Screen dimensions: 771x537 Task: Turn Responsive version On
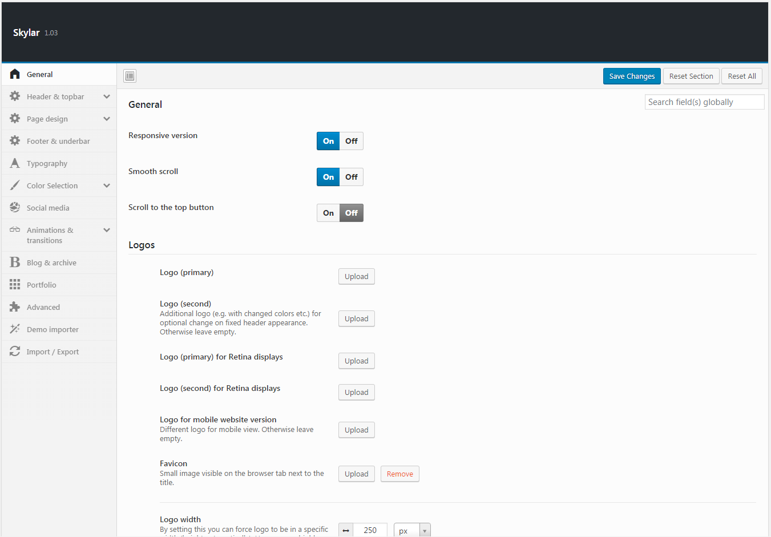328,141
